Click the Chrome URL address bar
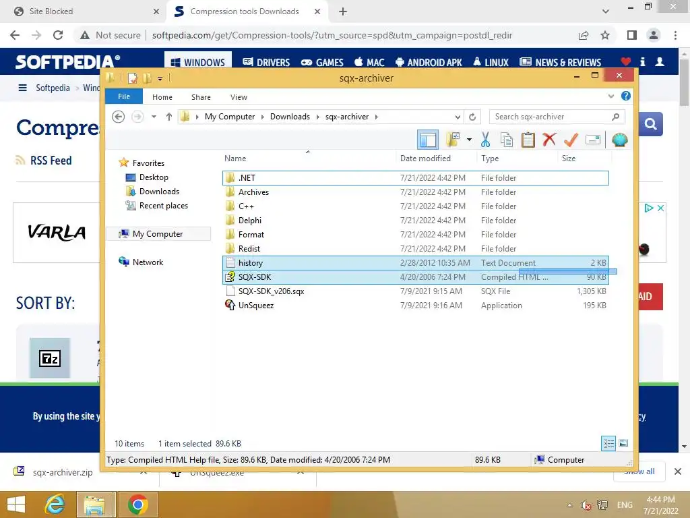Viewport: 690px width, 518px height. (332, 35)
